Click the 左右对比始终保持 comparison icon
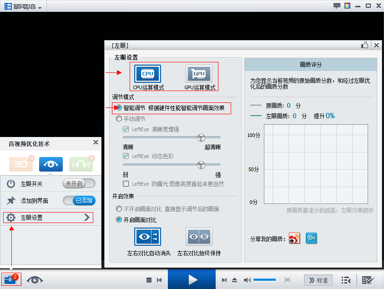This screenshot has width=384, height=289. click(x=198, y=237)
